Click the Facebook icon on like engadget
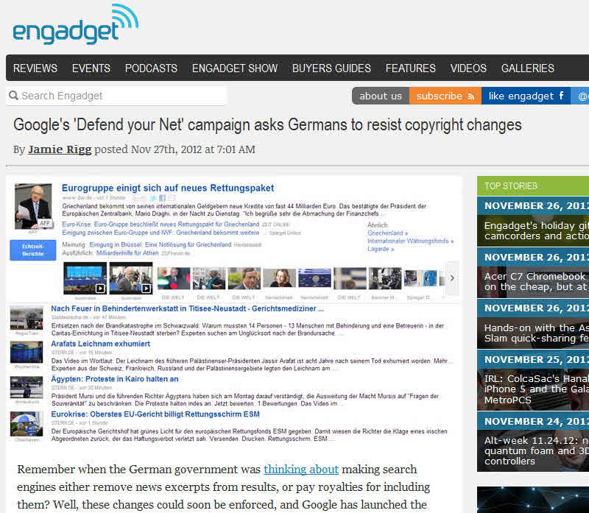Image resolution: width=589 pixels, height=513 pixels. pos(561,96)
